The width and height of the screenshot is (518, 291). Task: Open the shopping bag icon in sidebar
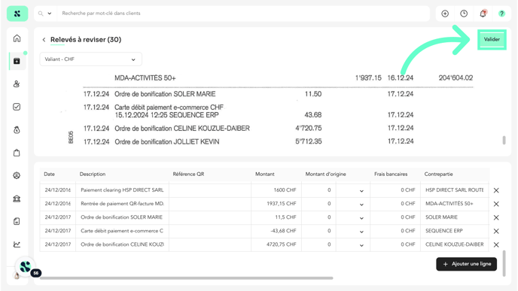coord(17,153)
